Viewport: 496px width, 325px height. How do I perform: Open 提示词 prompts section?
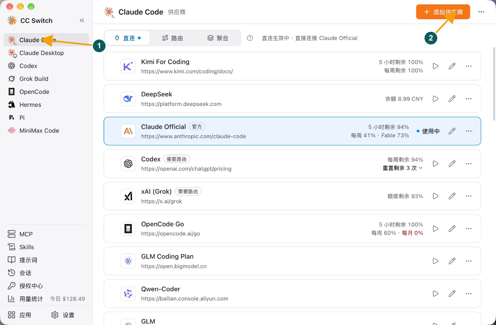tap(46, 260)
